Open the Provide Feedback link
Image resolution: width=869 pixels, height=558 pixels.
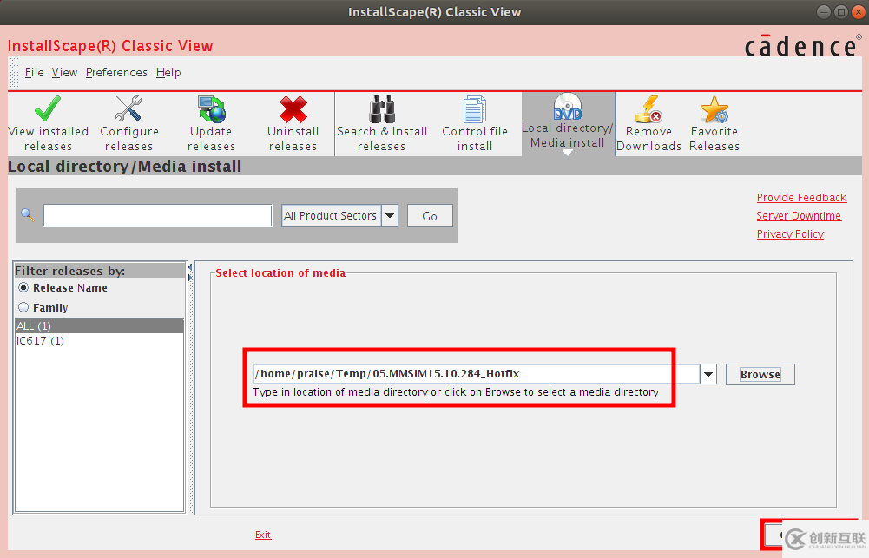[800, 197]
